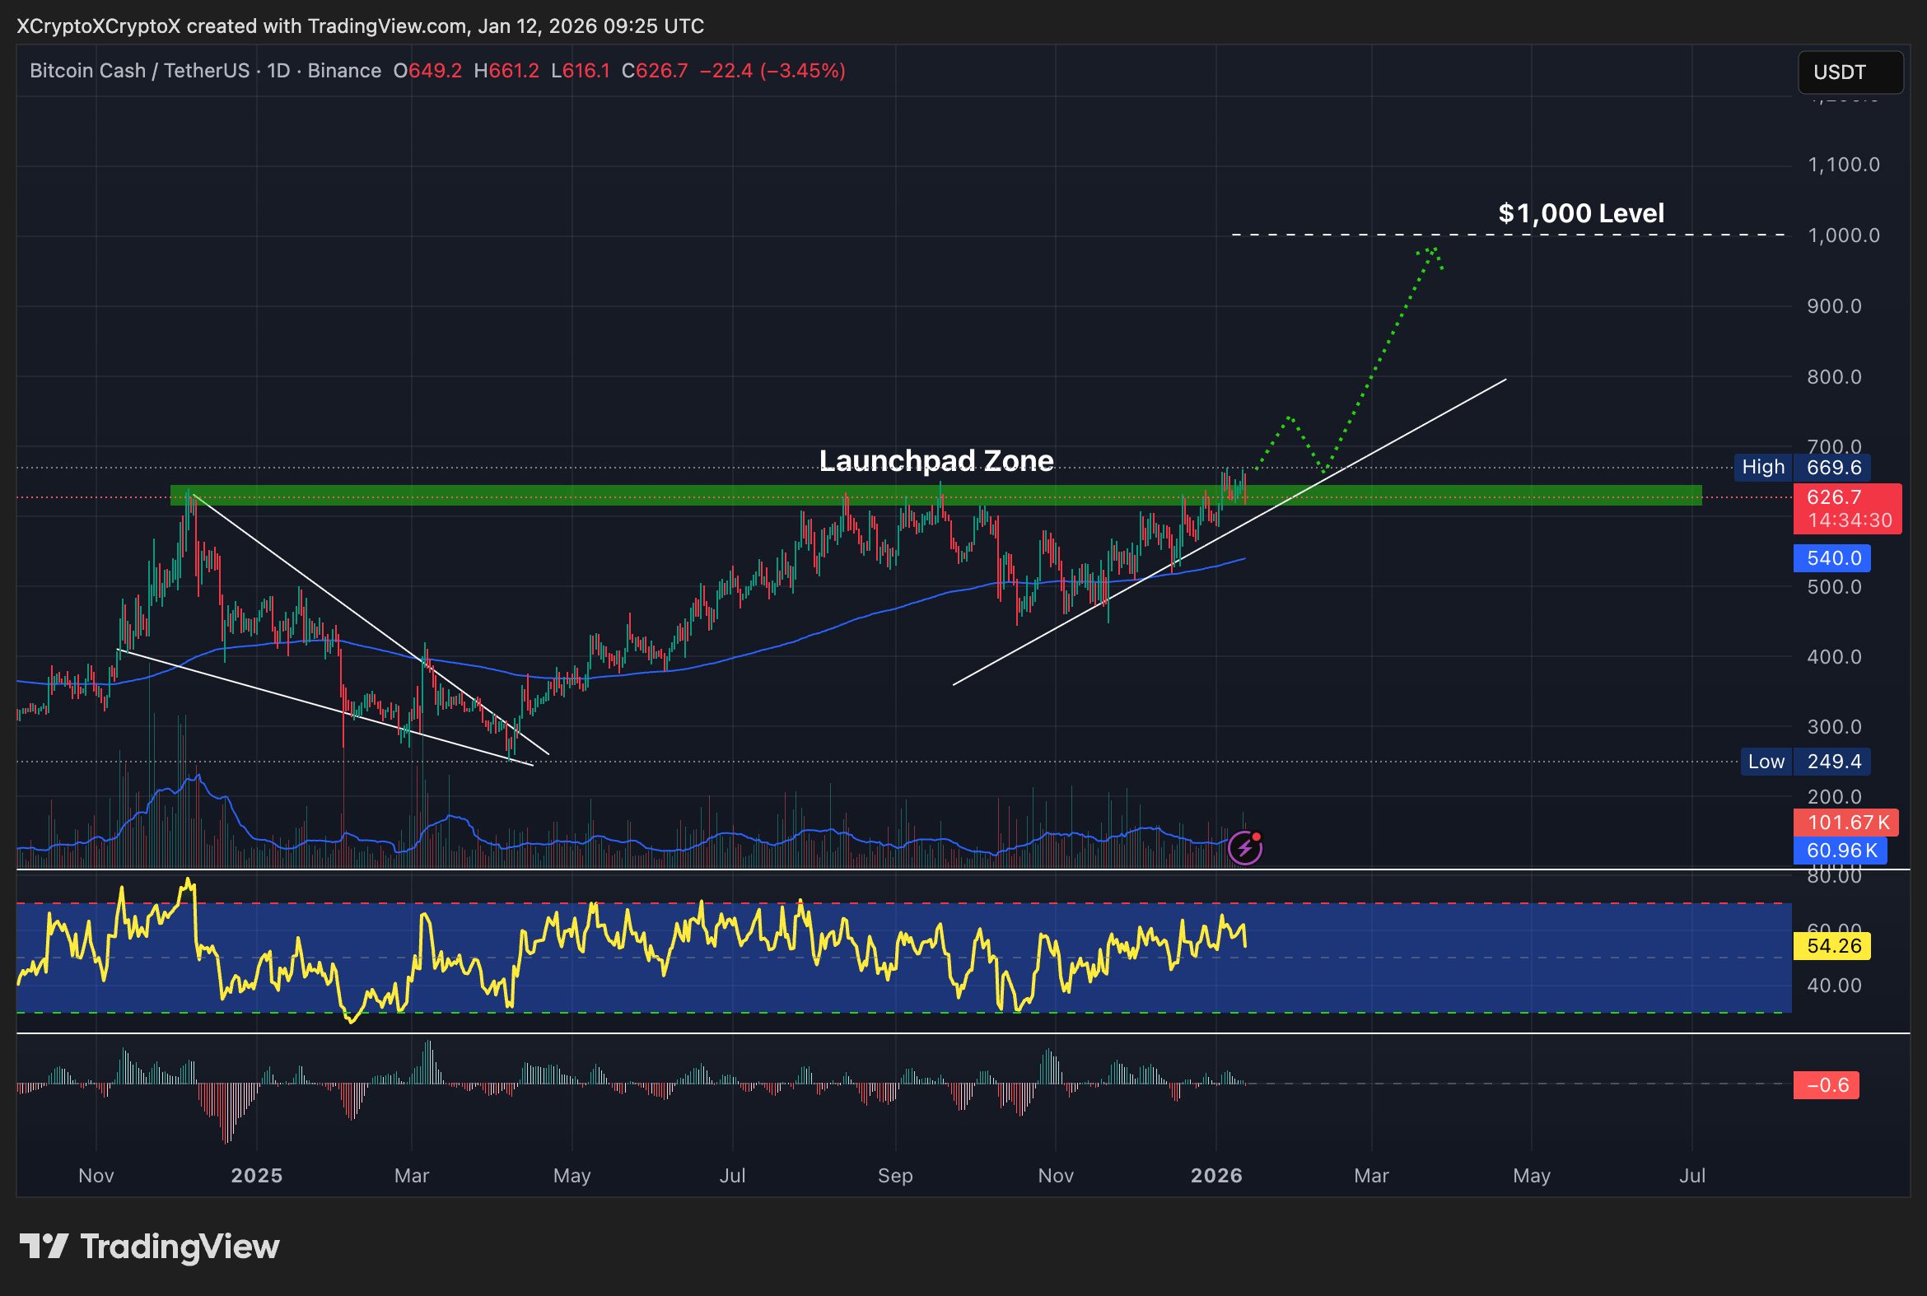The width and height of the screenshot is (1927, 1296).
Task: Click the High 669.6 price label
Action: coord(1801,467)
